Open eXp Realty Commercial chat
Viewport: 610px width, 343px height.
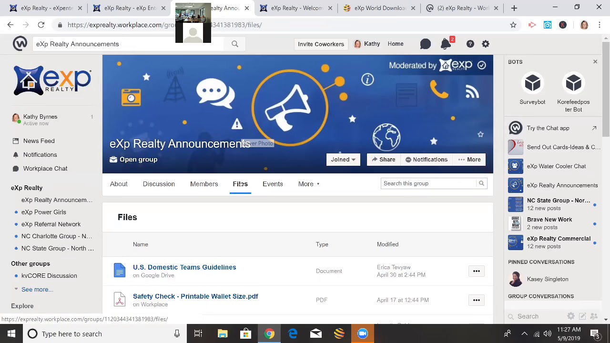(553, 242)
